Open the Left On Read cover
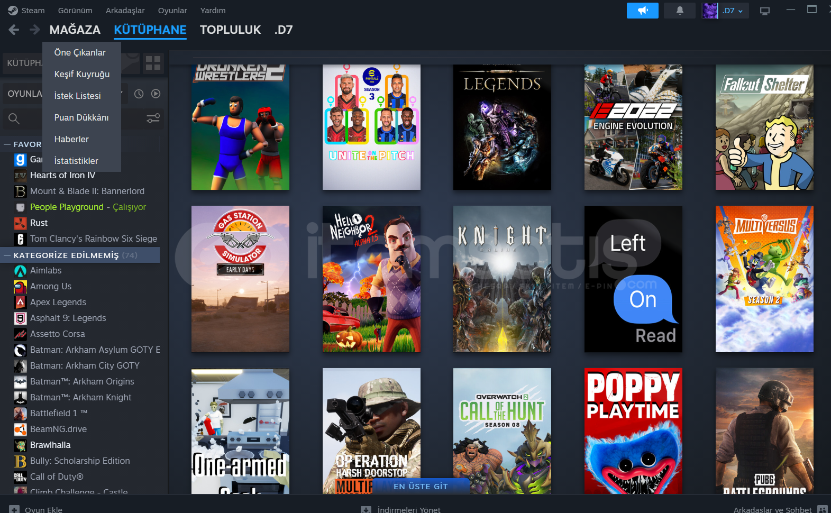 tap(633, 279)
